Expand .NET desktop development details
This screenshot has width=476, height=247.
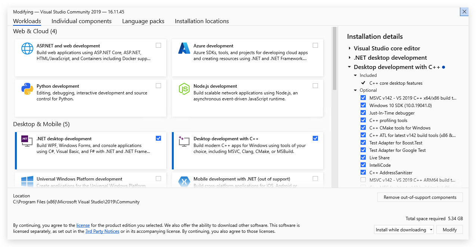tap(349, 58)
